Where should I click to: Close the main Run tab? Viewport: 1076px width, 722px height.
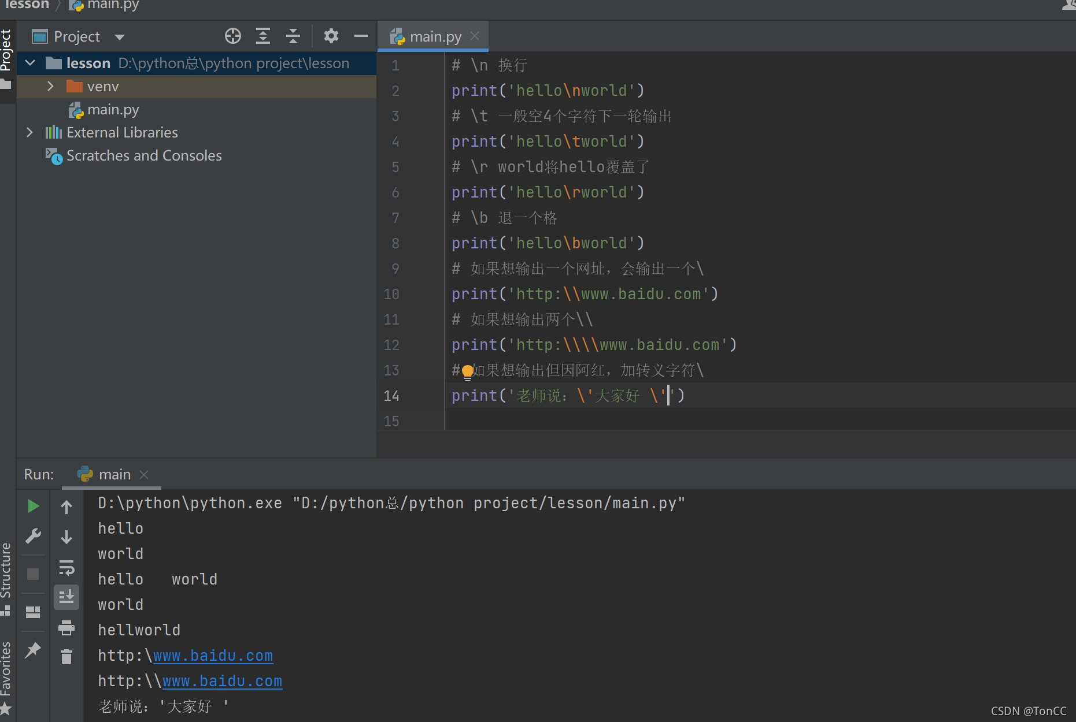[145, 475]
